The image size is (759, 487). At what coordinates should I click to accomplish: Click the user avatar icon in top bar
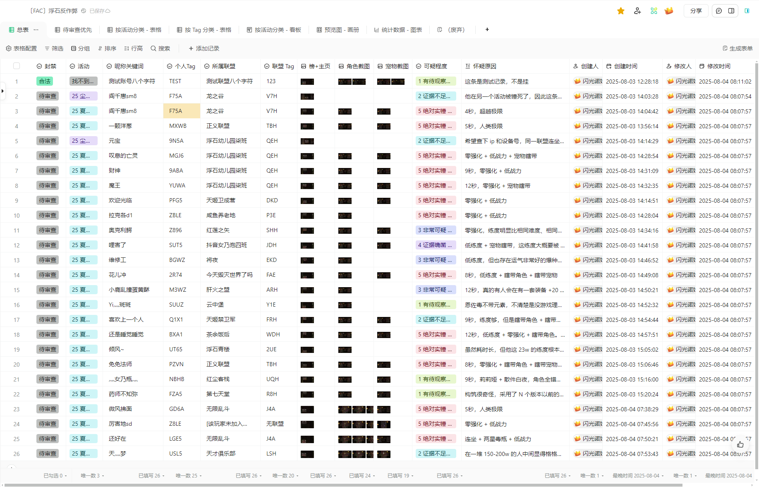tap(669, 11)
